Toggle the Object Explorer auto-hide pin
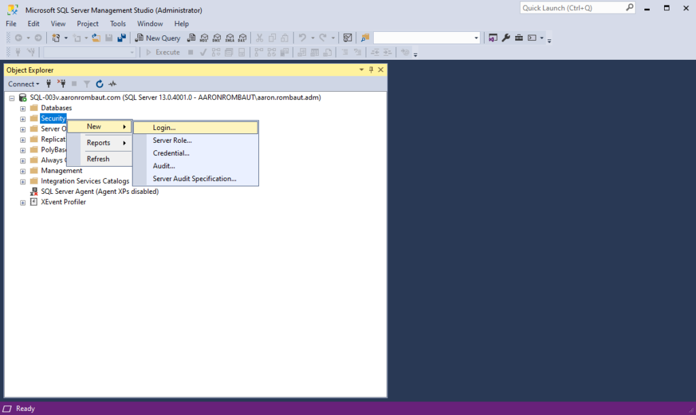 tap(371, 69)
